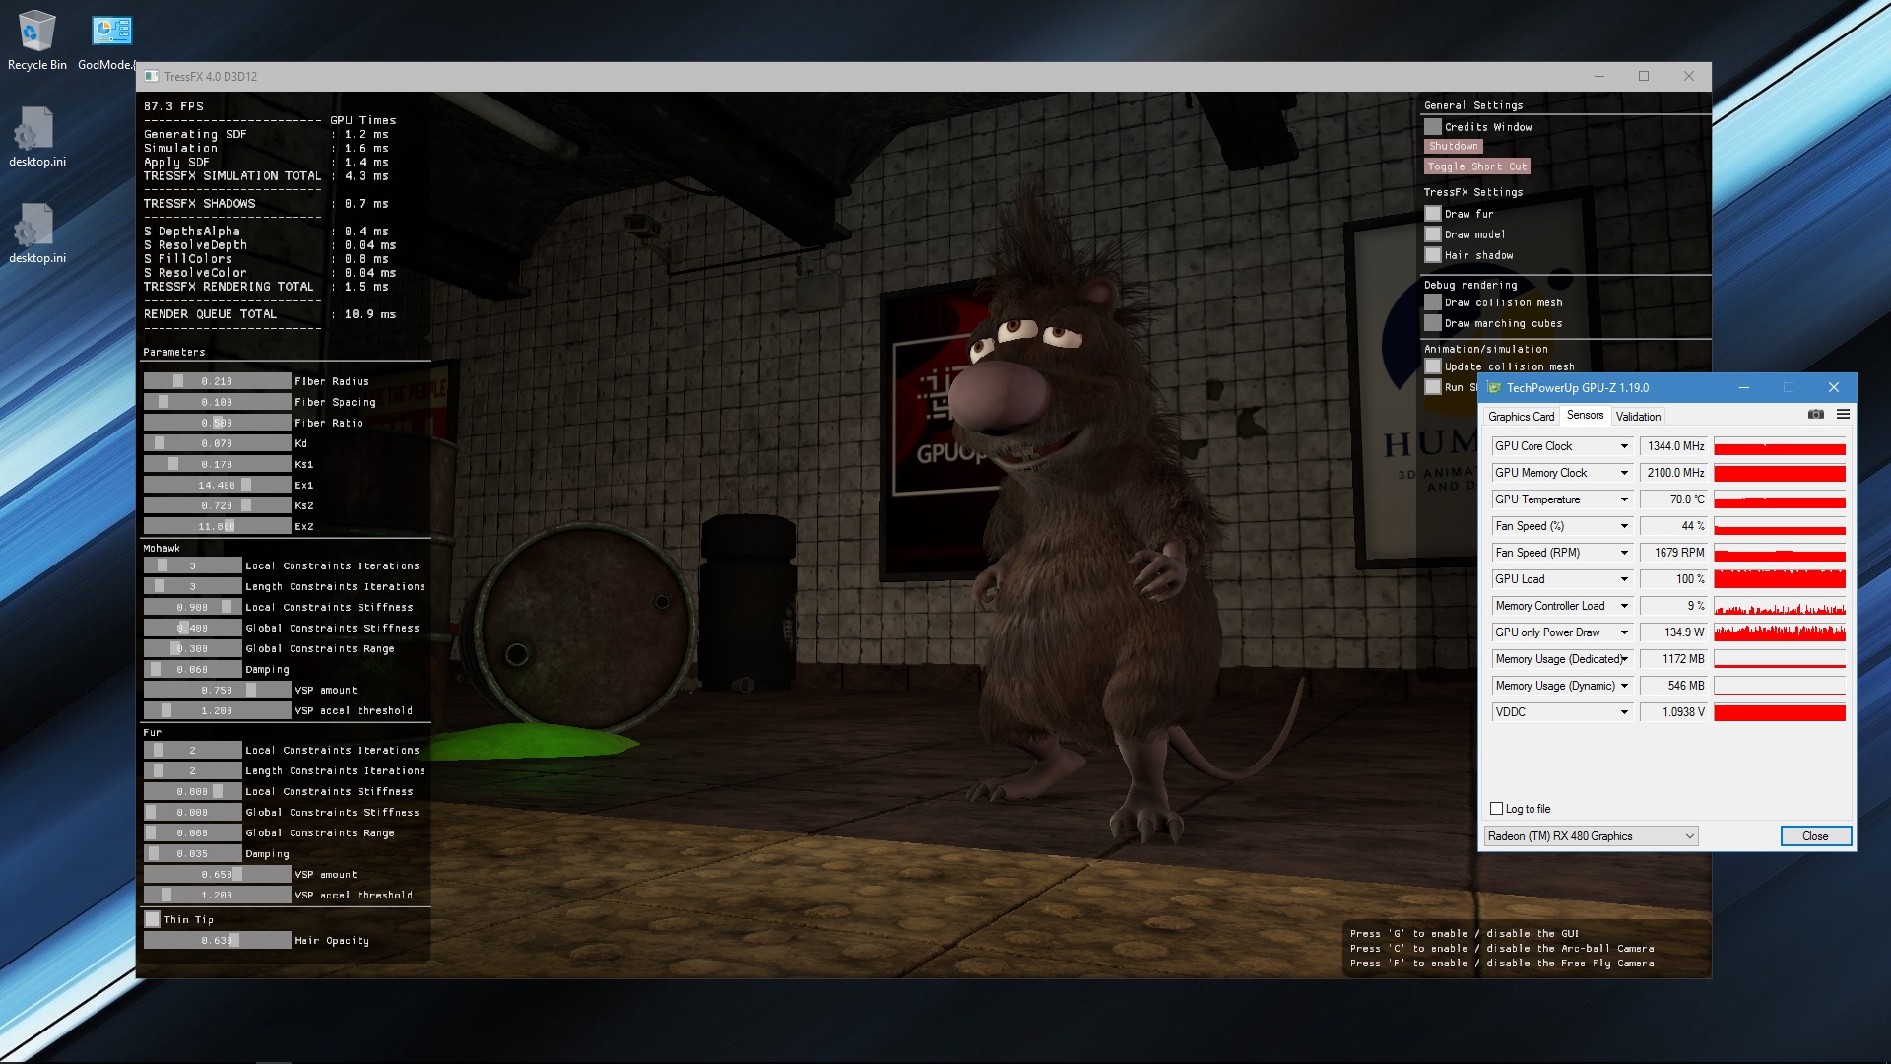1891x1064 pixels.
Task: Select the second desktop.ini file icon
Action: coord(36,233)
